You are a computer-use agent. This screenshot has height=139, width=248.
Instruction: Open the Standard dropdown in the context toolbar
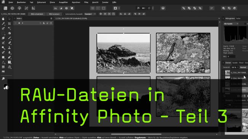tap(90, 14)
